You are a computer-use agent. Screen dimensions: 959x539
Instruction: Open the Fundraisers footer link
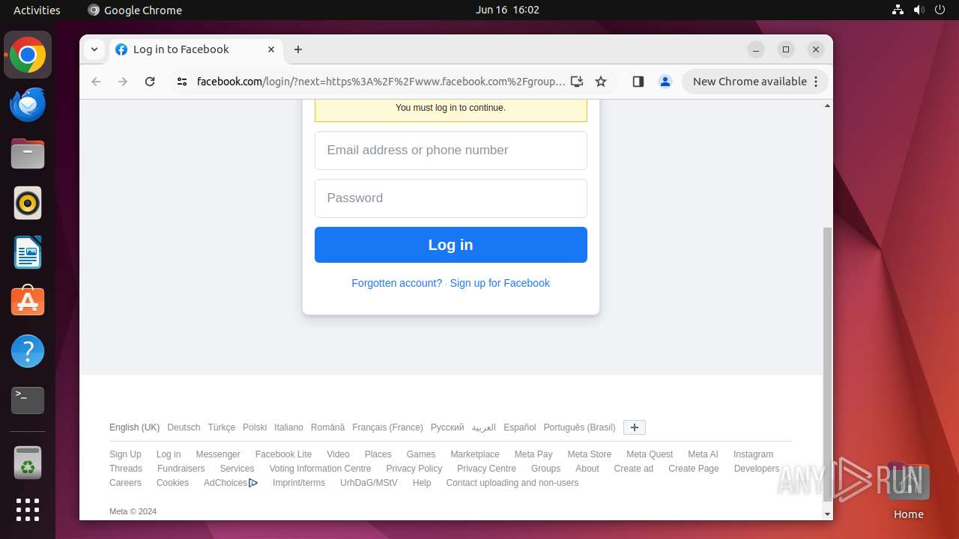[181, 469]
